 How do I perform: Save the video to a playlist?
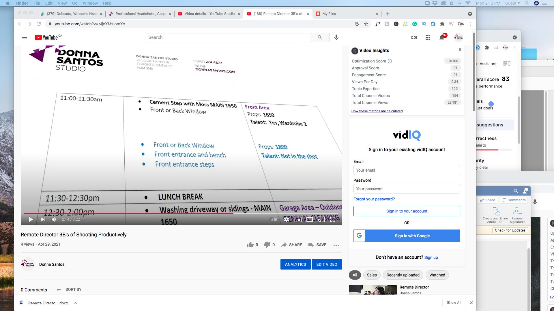pos(317,245)
